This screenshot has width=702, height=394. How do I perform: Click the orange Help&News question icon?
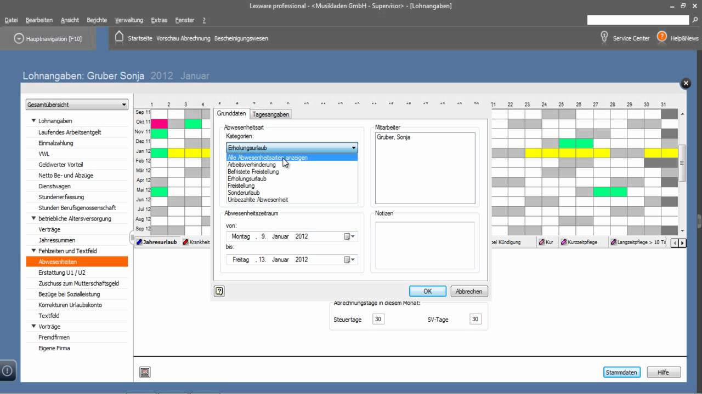(x=662, y=37)
